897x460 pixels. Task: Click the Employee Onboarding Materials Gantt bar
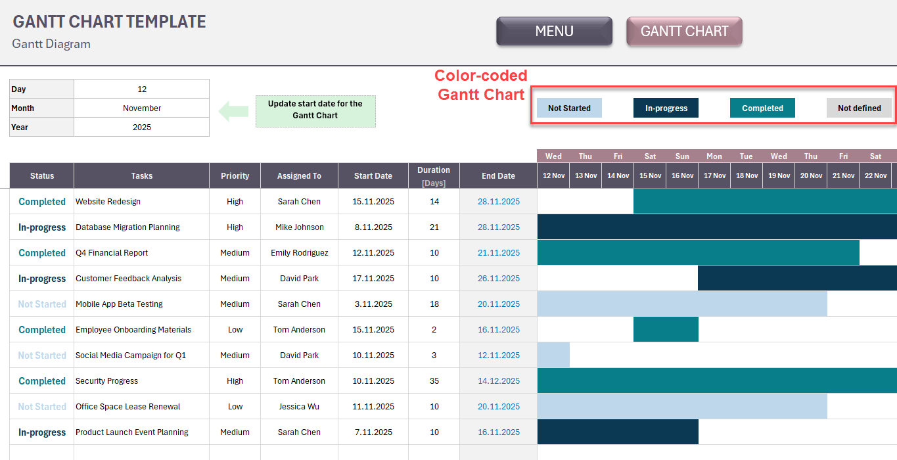[666, 330]
